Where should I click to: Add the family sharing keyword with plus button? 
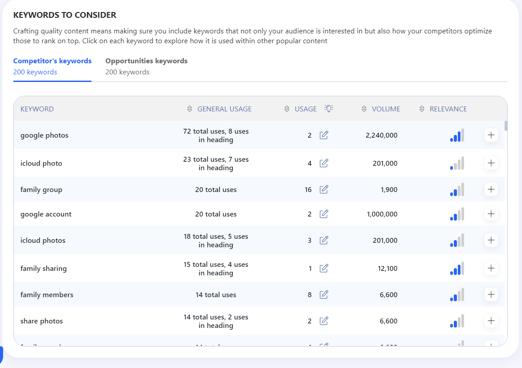[x=491, y=268]
